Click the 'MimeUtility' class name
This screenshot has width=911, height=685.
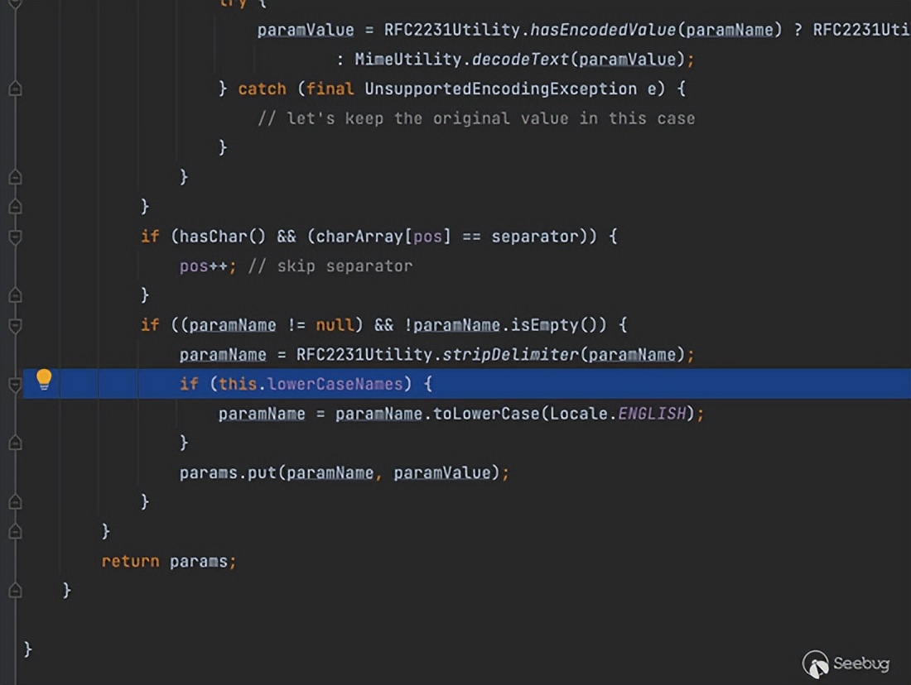pyautogui.click(x=407, y=60)
